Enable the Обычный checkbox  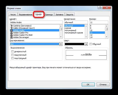pyautogui.click(x=91, y=44)
